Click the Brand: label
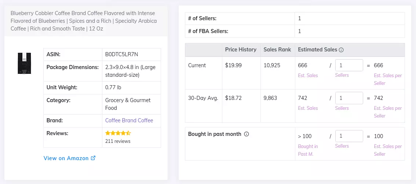The height and width of the screenshot is (184, 416). (55, 120)
